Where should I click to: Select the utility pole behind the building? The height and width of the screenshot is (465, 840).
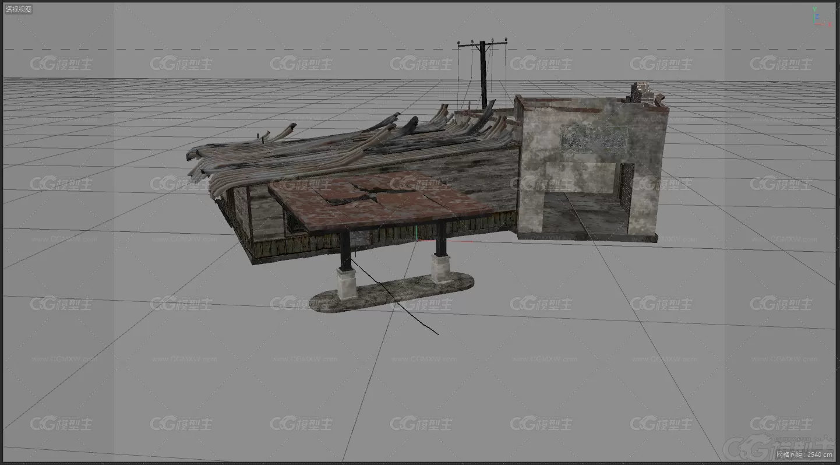pos(482,73)
